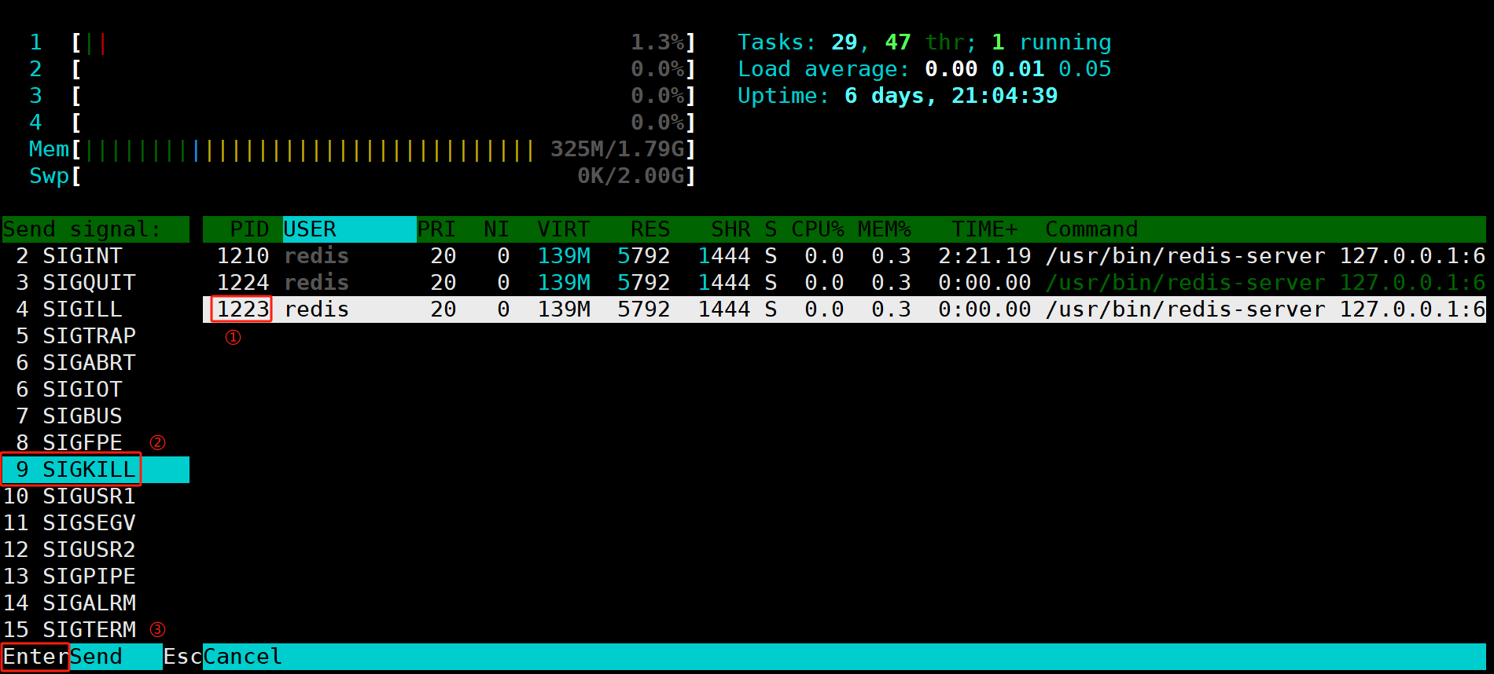Screen dimensions: 1494x674
Task: Select the SIGTERM signal entry
Action: (95, 630)
